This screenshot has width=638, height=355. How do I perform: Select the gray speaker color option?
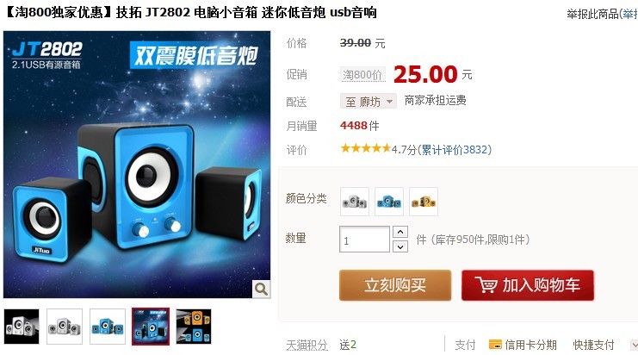click(x=355, y=202)
